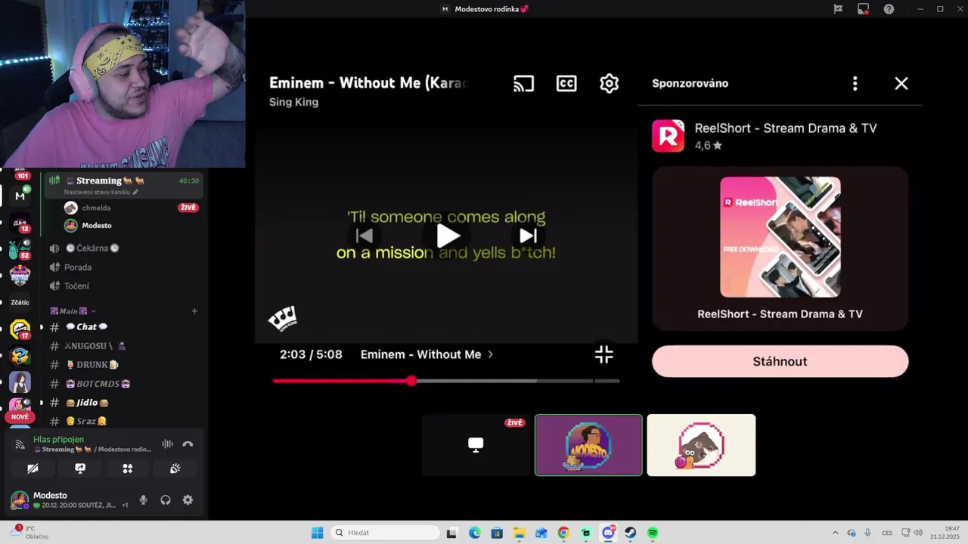Open the Discord inbox flag icon
The width and height of the screenshot is (968, 544).
[x=838, y=9]
